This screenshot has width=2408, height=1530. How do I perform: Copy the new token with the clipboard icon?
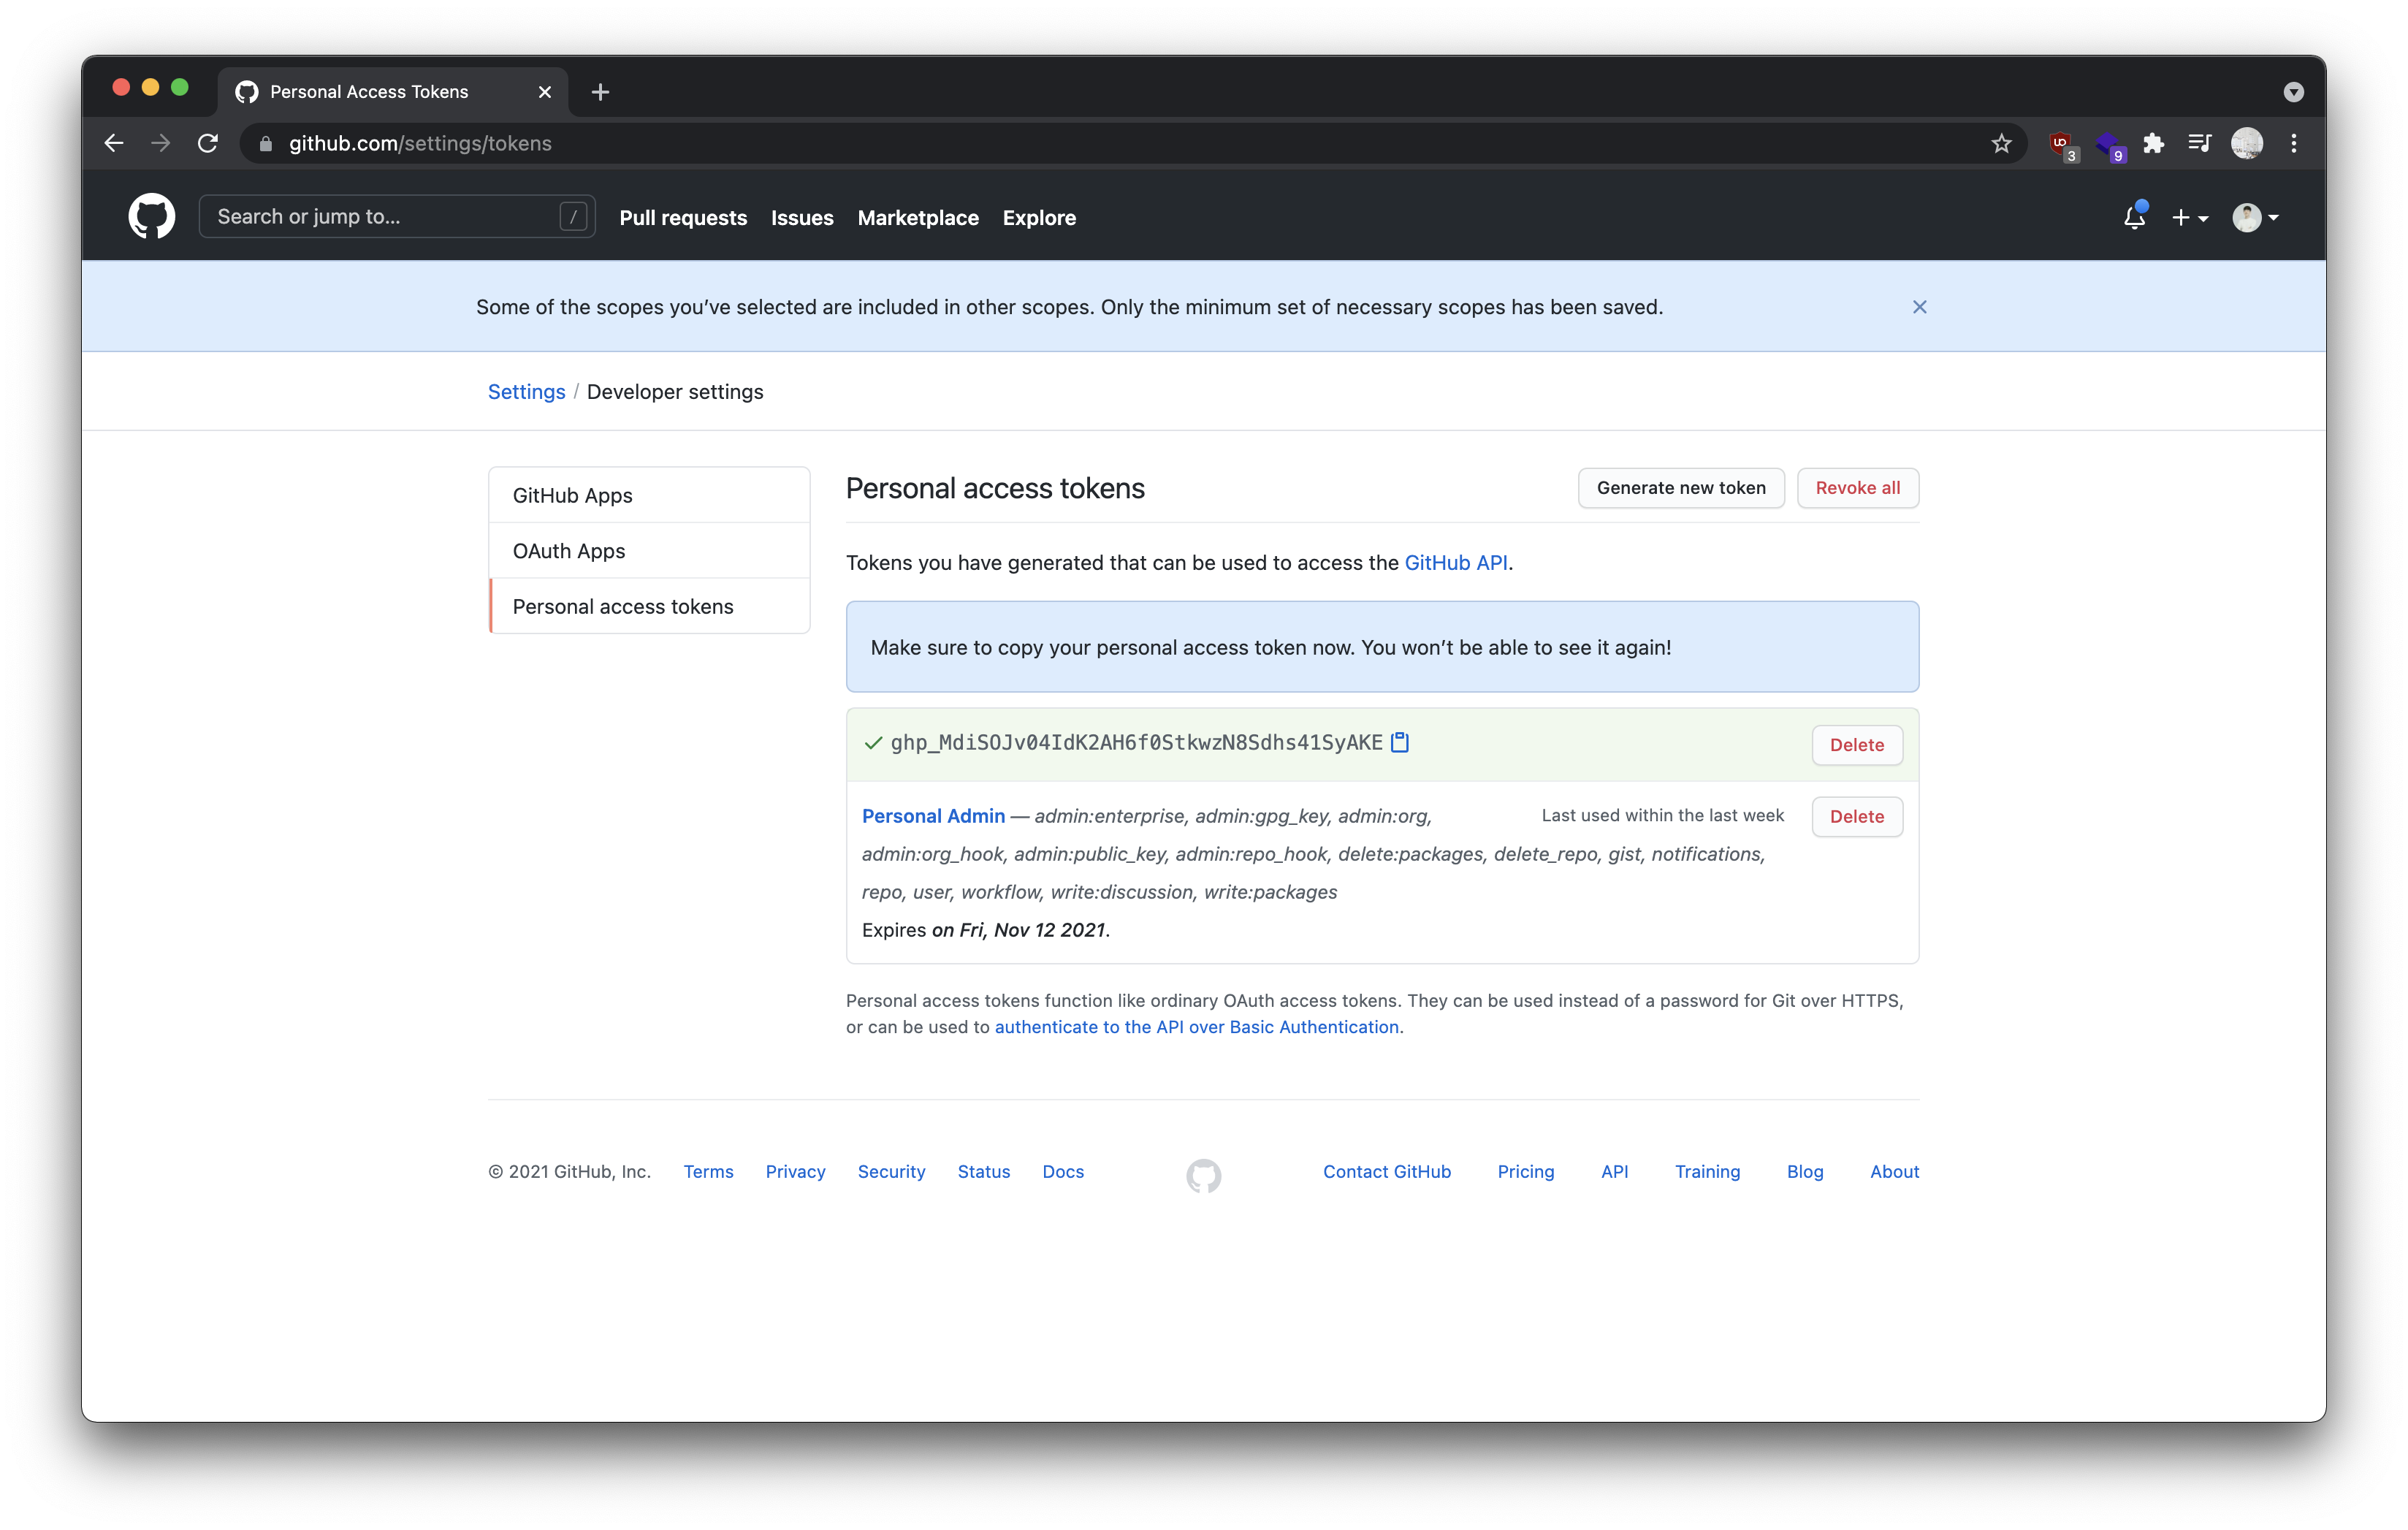pyautogui.click(x=1400, y=742)
